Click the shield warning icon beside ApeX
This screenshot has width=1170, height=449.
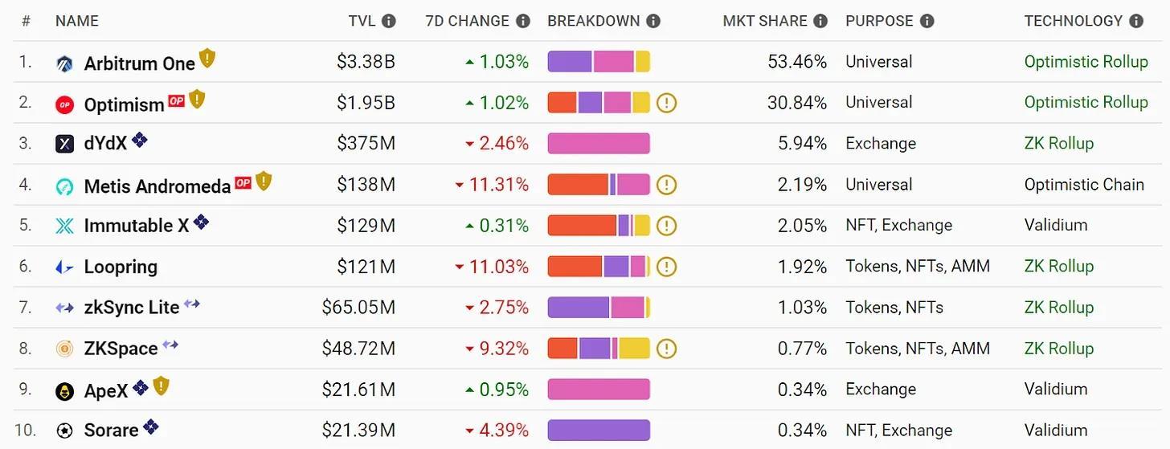click(161, 386)
